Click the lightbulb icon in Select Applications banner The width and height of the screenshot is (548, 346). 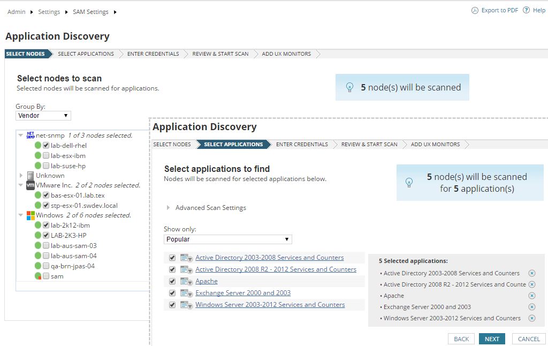pos(409,182)
